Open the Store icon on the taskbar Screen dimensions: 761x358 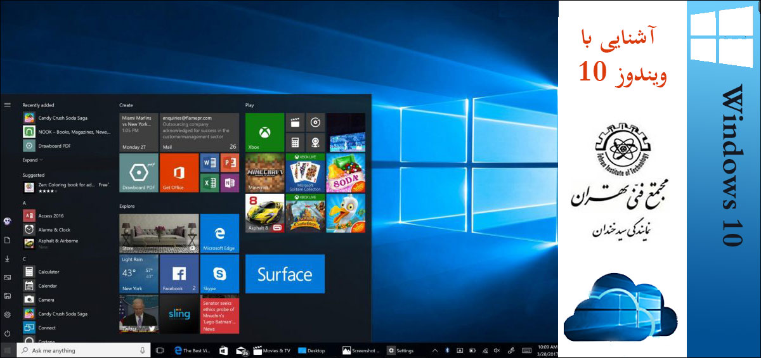pyautogui.click(x=223, y=350)
